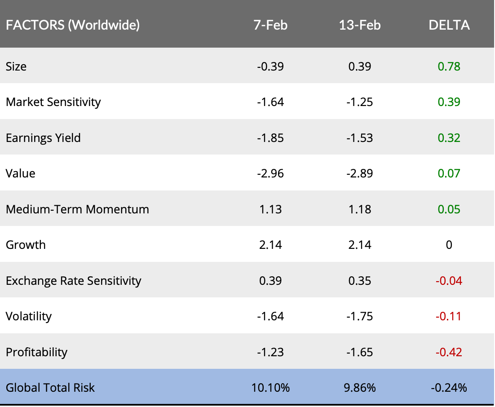Click the Exchange Rate Sensitivity label
Screen dimensions: 495x407
[73, 281]
